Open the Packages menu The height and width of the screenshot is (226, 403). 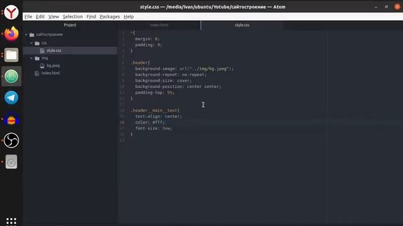[110, 17]
